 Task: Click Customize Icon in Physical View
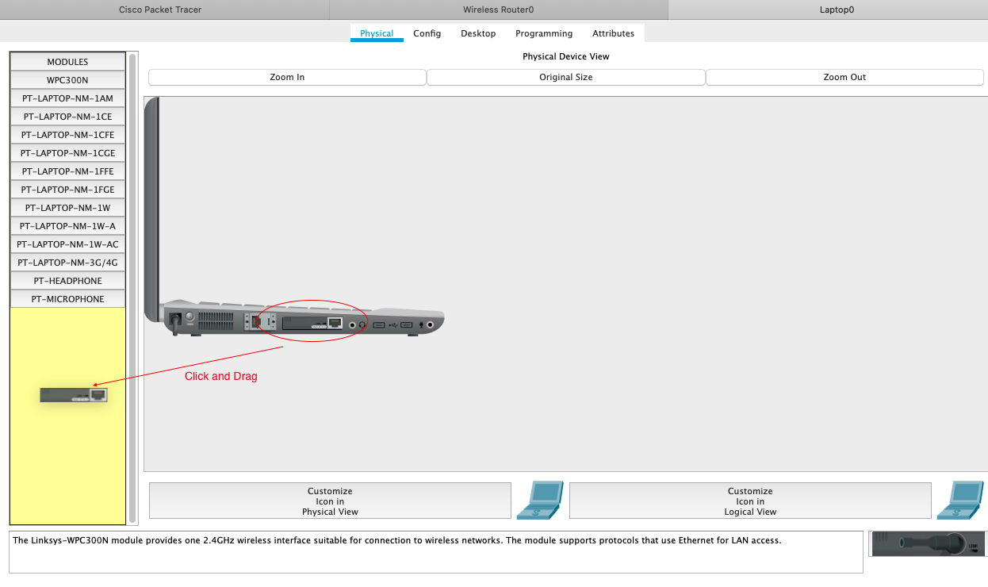click(x=330, y=501)
